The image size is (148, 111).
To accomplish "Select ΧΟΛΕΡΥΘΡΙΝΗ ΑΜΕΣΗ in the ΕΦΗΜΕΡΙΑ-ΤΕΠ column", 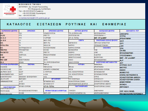I will (x=130, y=77).
